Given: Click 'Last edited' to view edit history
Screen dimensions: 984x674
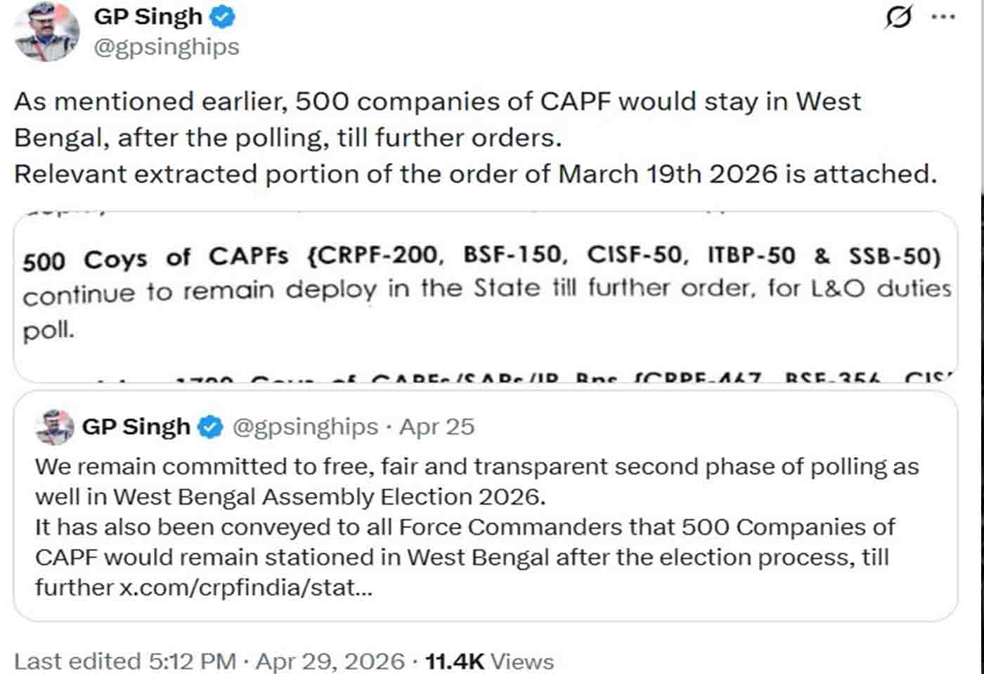Looking at the screenshot, I should [77, 661].
